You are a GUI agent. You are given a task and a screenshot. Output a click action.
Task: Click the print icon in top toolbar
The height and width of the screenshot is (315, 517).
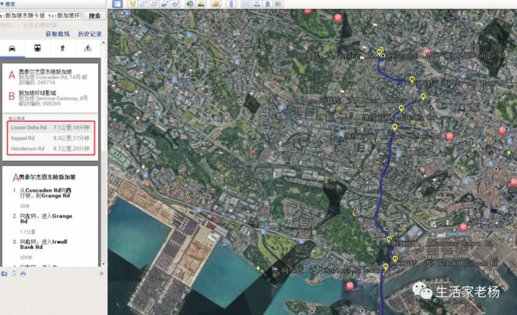click(257, 4)
